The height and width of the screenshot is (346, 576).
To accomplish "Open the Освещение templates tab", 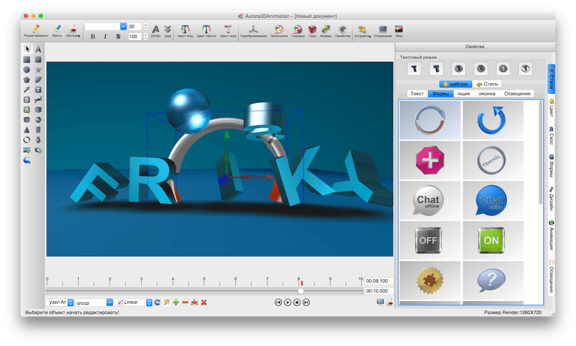I will (x=517, y=94).
